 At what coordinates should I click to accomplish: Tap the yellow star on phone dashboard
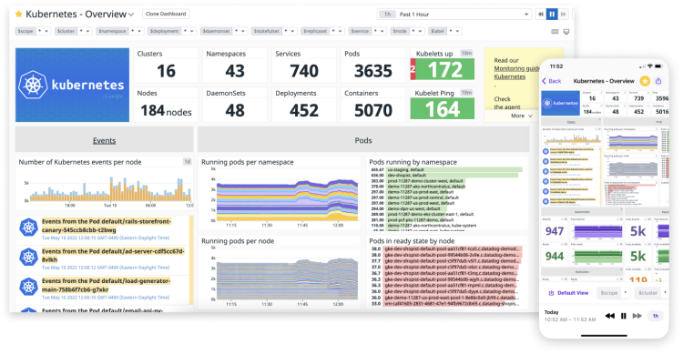point(645,81)
